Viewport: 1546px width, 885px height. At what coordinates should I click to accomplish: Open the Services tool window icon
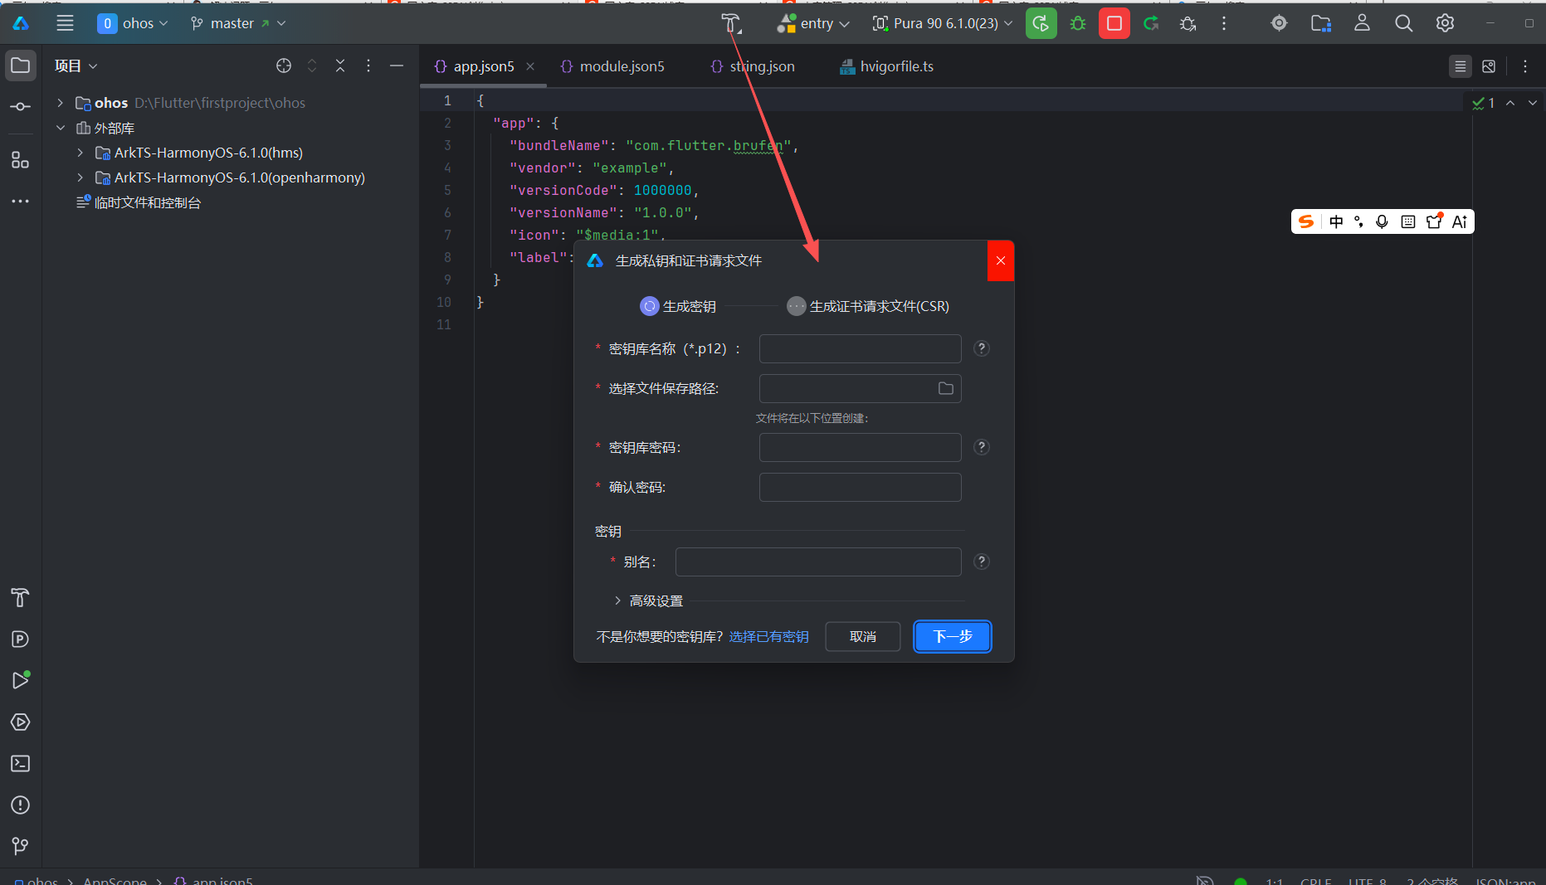click(21, 722)
